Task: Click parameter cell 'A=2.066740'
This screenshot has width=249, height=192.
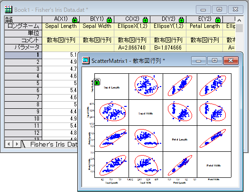Action: pos(132,48)
